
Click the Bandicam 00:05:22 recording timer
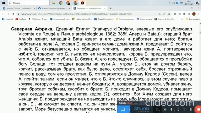point(141,109)
